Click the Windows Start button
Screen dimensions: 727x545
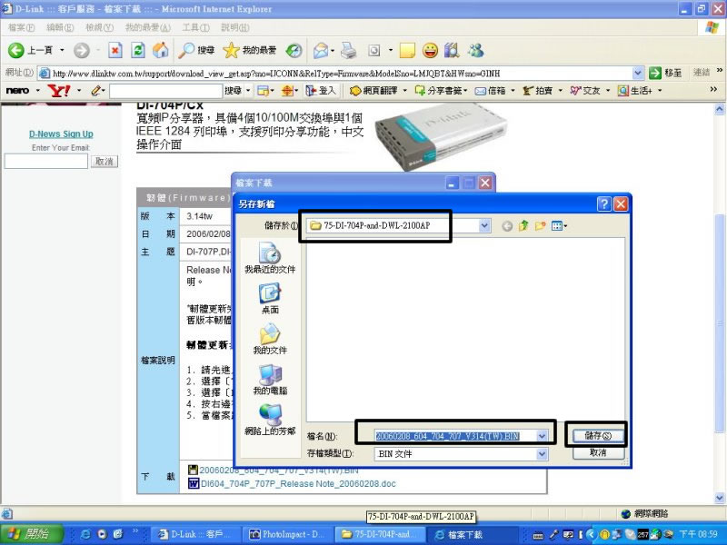[32, 534]
